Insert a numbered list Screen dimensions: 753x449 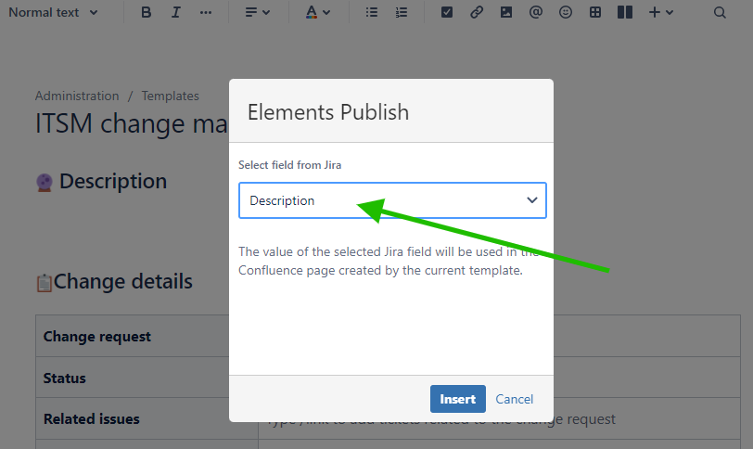pyautogui.click(x=401, y=13)
